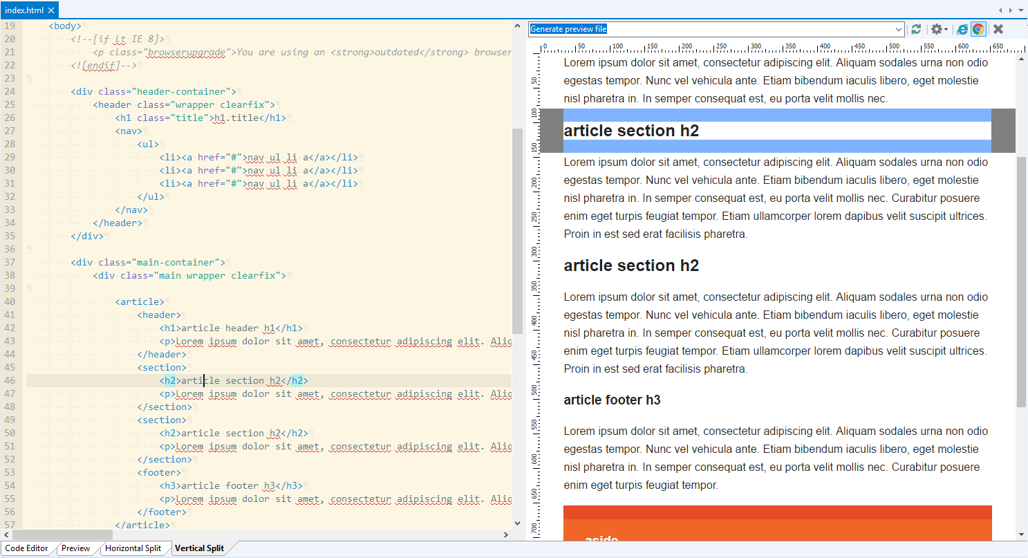This screenshot has width=1028, height=558.
Task: Close the index.html tab
Action: point(51,10)
